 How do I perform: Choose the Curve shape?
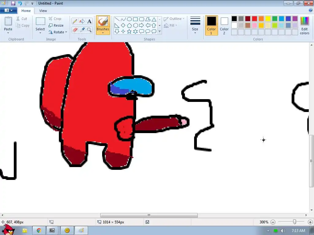(123, 19)
